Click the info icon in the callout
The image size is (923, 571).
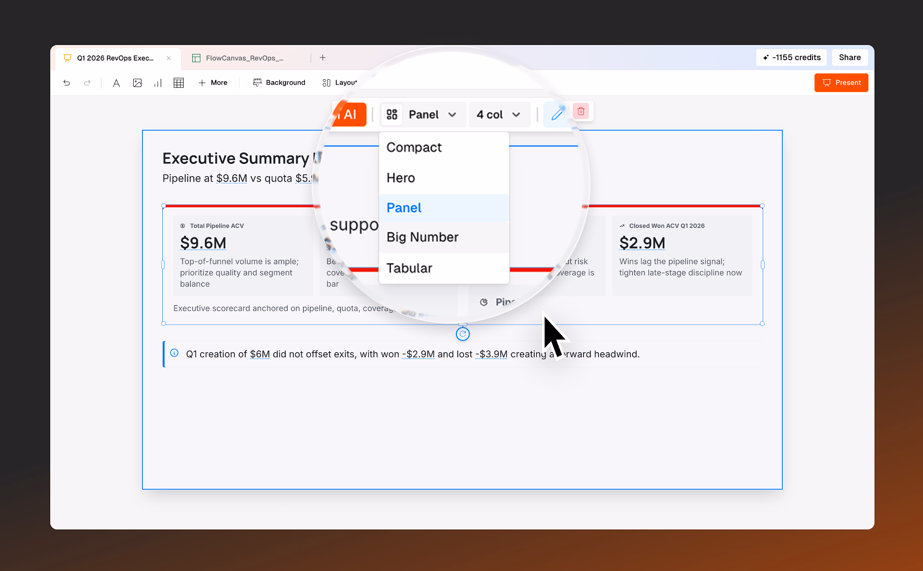[174, 353]
